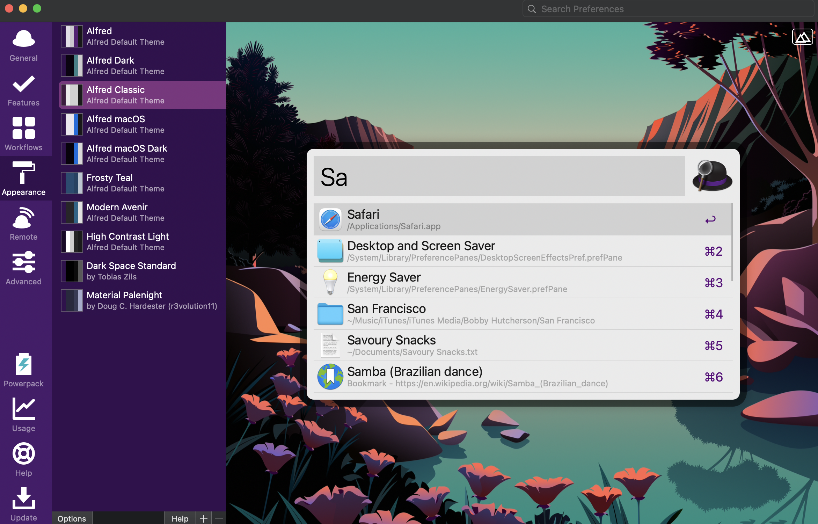This screenshot has height=524, width=818.
Task: Click the Samba Wikipedia bookmark URL subtitle
Action: [478, 384]
